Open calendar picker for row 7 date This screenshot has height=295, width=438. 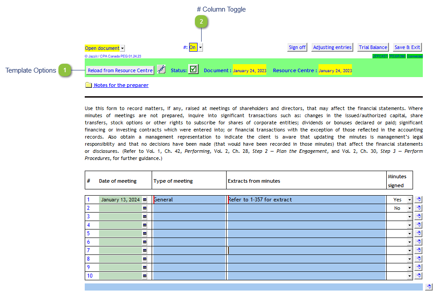(145, 250)
